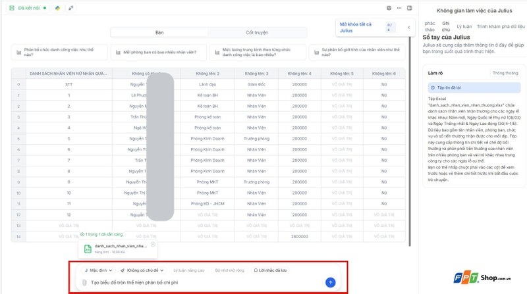Click the 'Giám Đốc' cell
Viewport: 527px width, 294px height.
256,85
